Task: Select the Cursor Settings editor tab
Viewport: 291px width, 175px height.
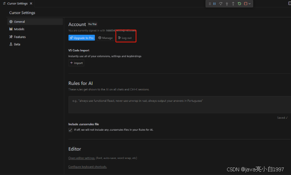Action: point(17,3)
